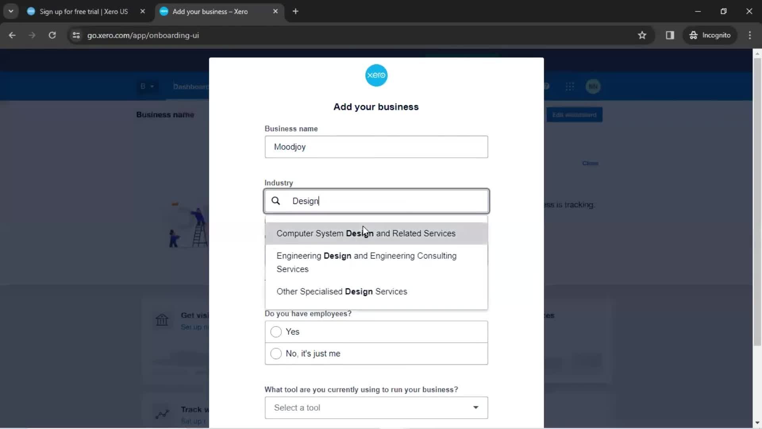762x429 pixels.
Task: Open the browser side panel icon
Action: (x=670, y=35)
